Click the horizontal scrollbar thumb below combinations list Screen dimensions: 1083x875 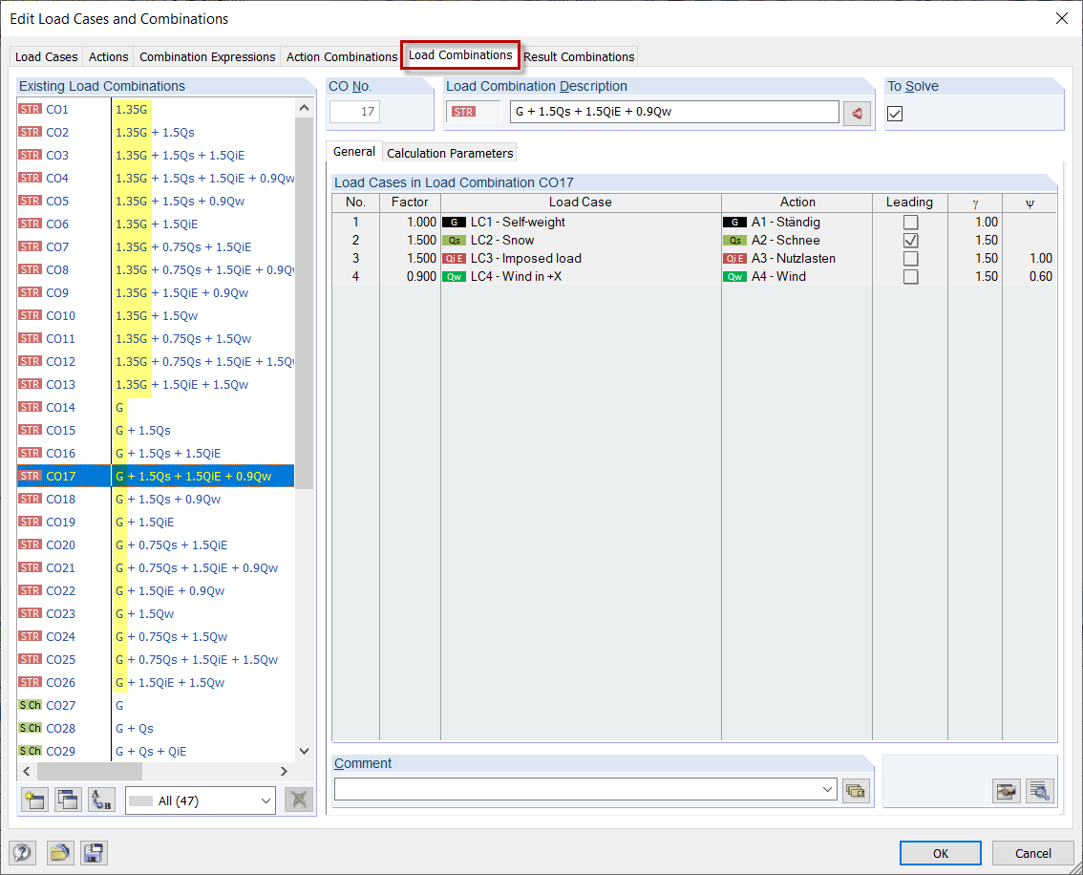(90, 771)
